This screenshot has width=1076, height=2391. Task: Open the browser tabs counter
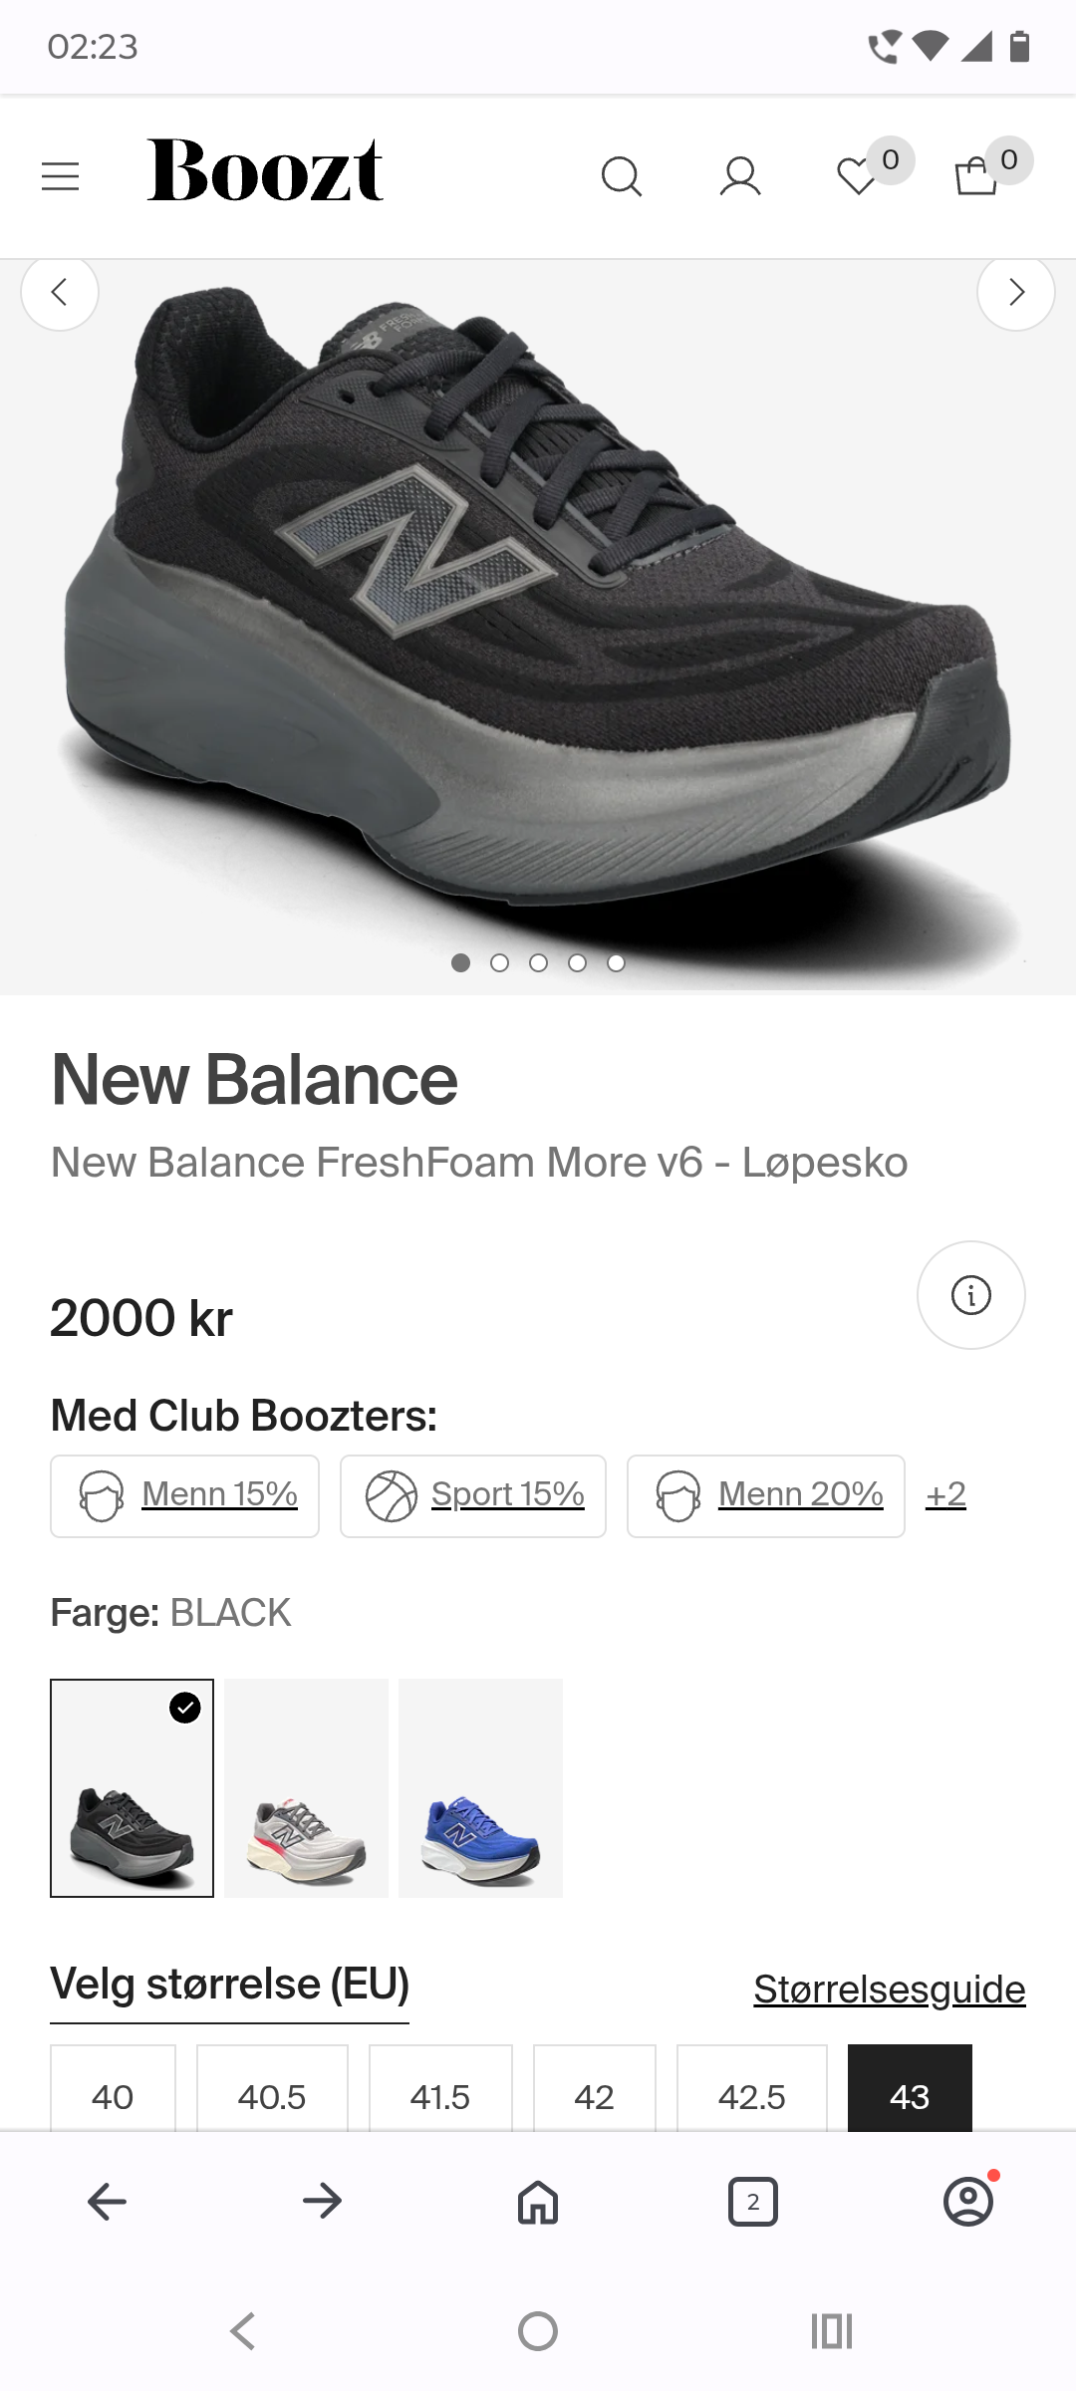tap(753, 2202)
